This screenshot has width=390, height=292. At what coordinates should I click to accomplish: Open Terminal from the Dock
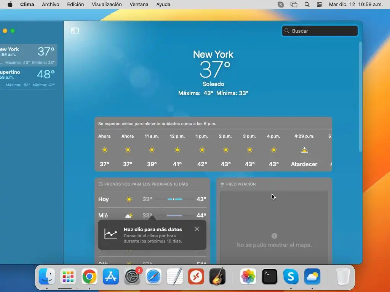(x=270, y=276)
